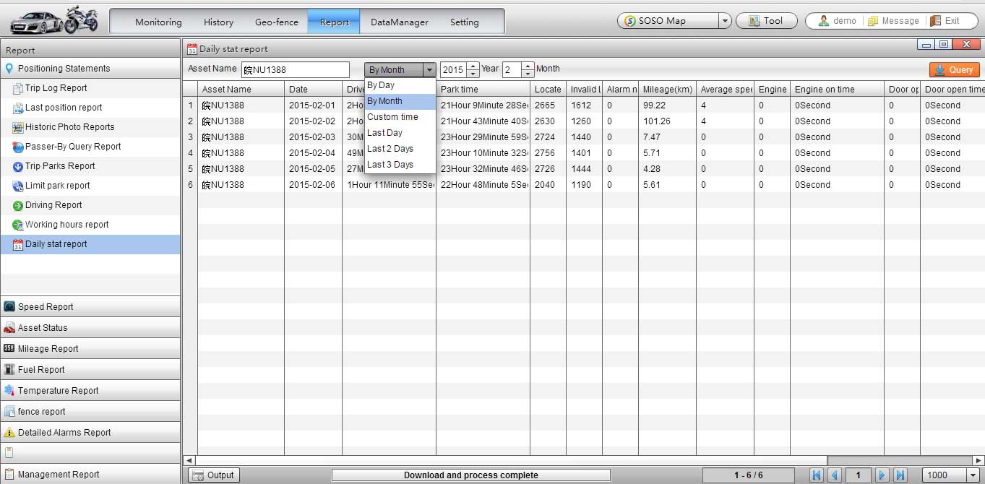Choose Last Day option

[x=400, y=133]
